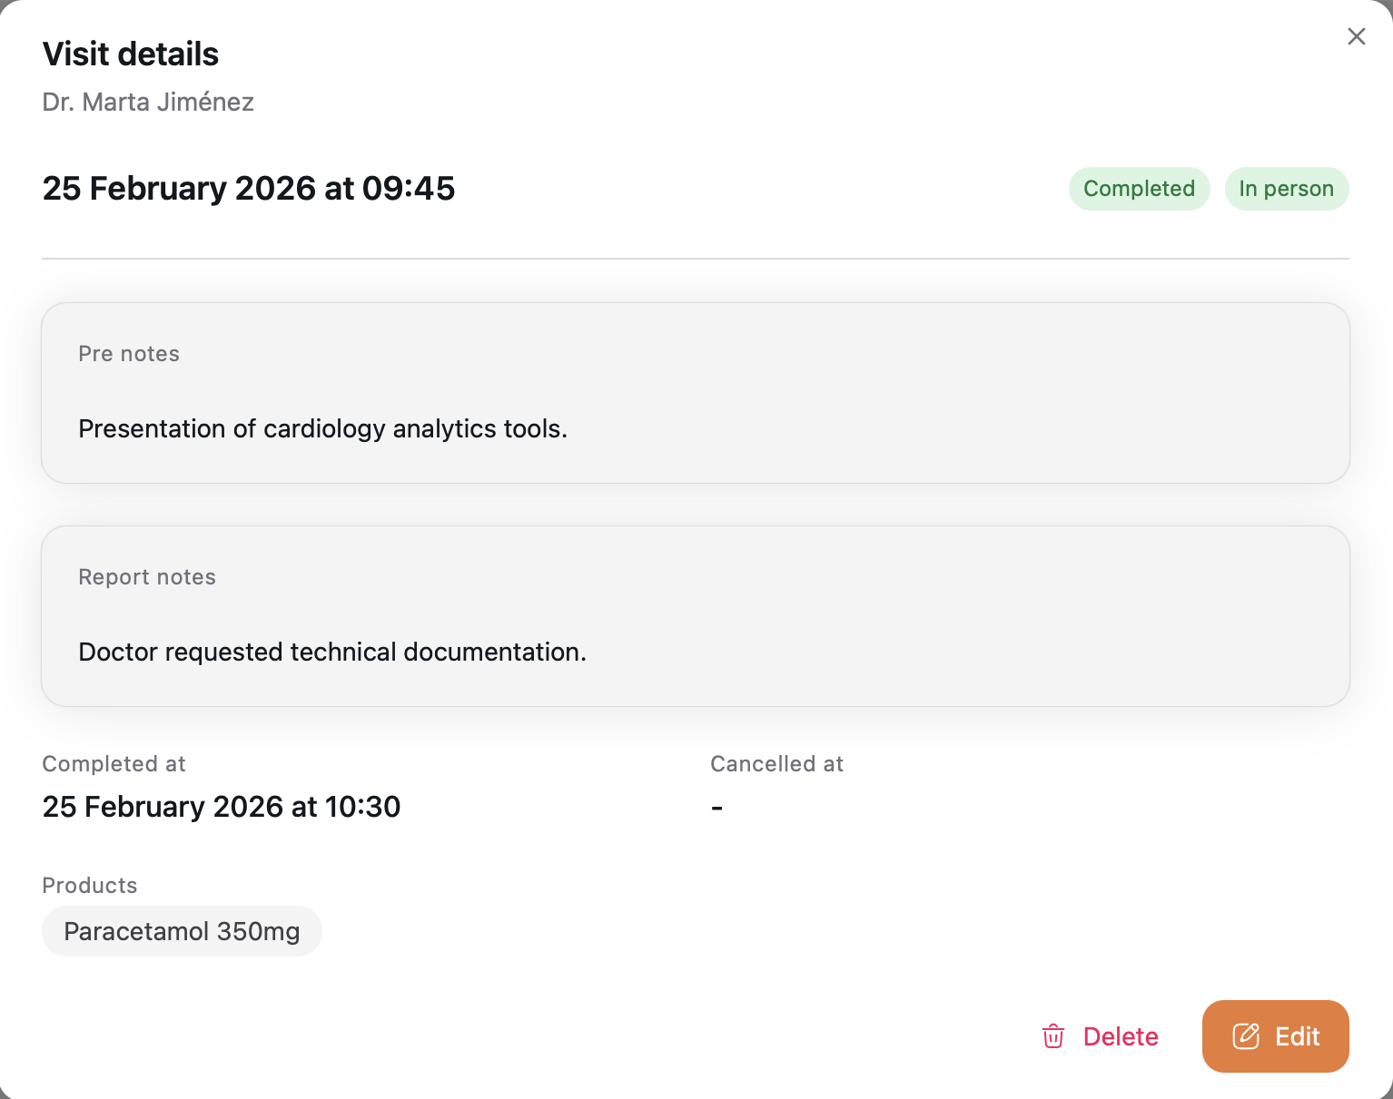Click the visit date 25 February 2026 at 09:45

(249, 188)
